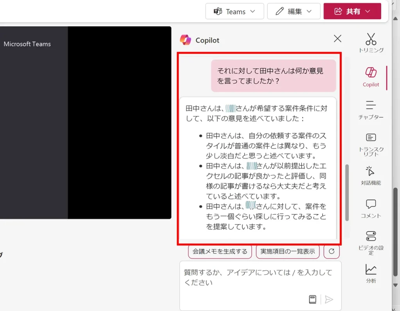
Task: Select the Copilot sidebar icon
Action: point(371,76)
